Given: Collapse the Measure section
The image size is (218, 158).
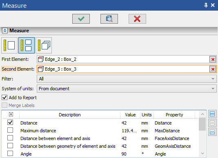Looking at the screenshot, I should (5, 31).
